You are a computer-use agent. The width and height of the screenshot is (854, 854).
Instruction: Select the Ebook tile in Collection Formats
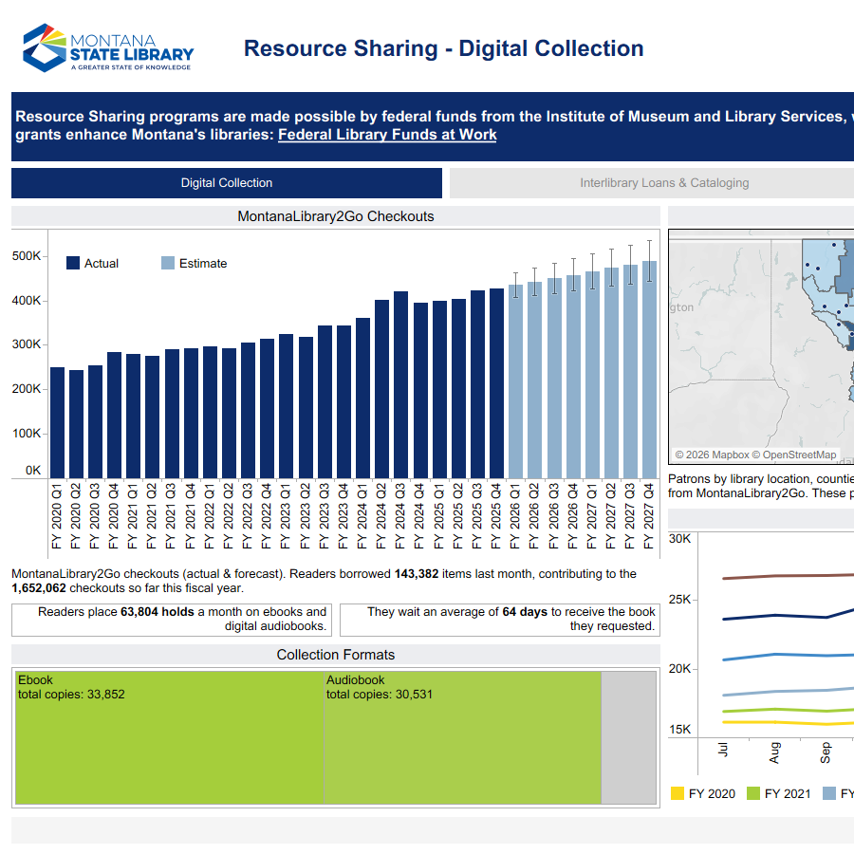(x=171, y=738)
